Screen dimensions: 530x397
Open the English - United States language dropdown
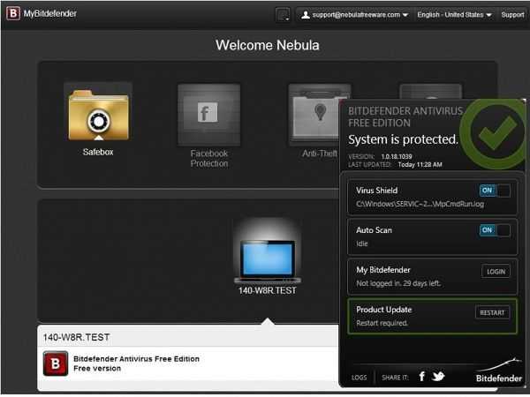(455, 15)
